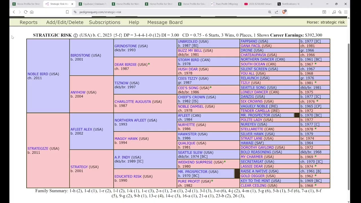Open the Help menu
Viewport: 361px width, 203px height.
[x=134, y=22]
